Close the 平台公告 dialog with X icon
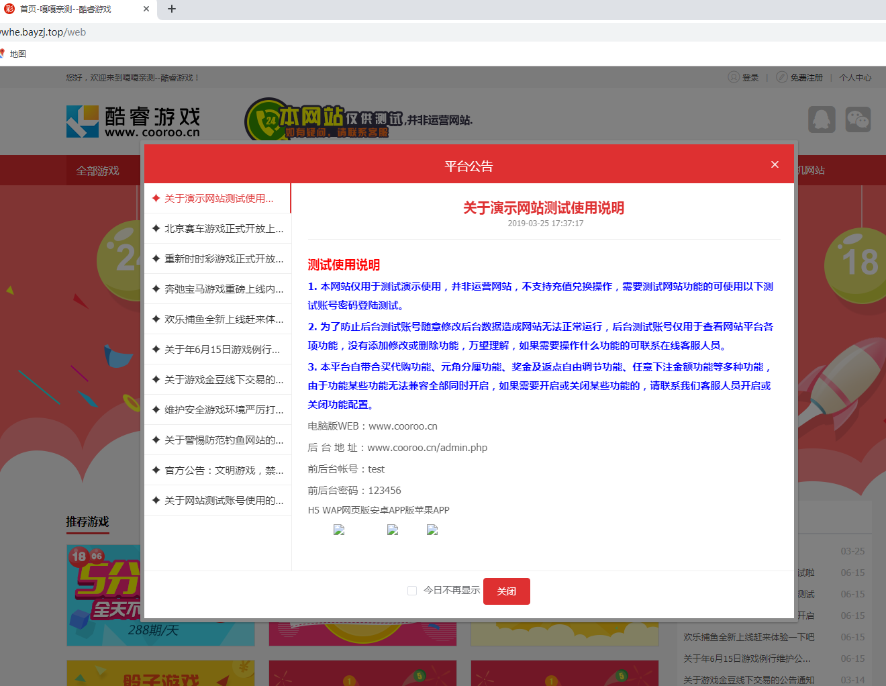 775,164
